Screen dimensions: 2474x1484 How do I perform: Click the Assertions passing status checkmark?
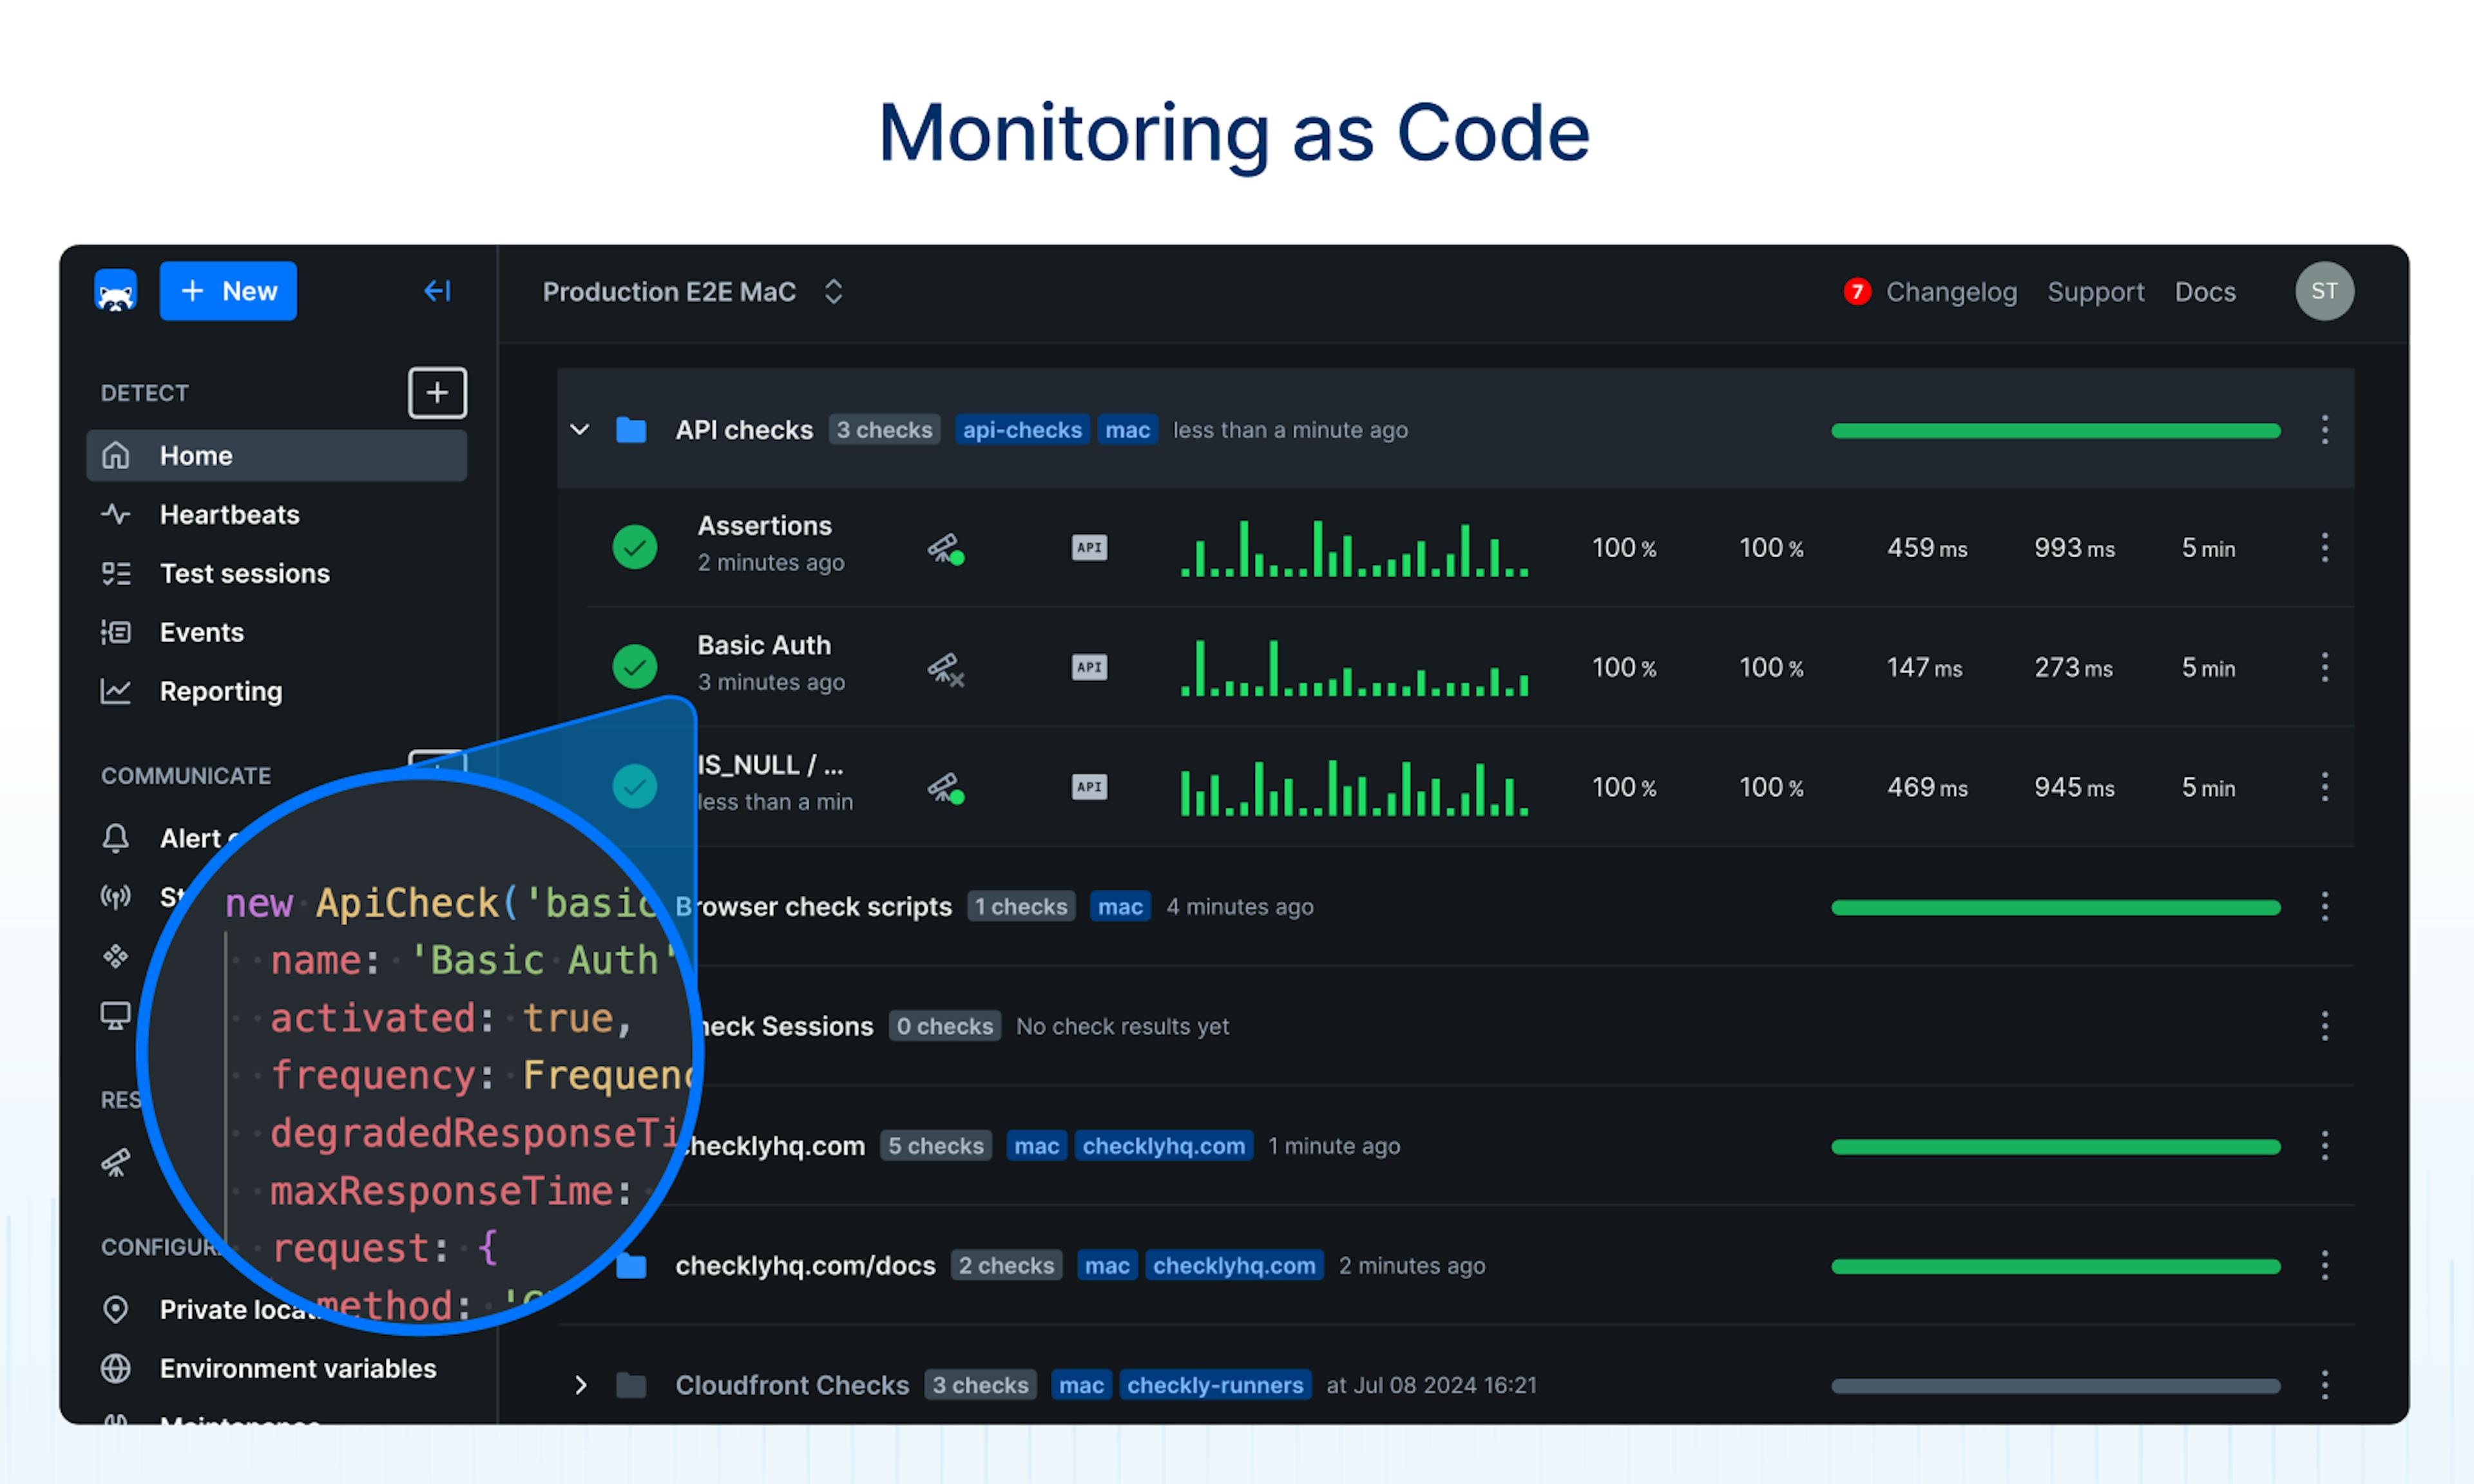coord(634,547)
